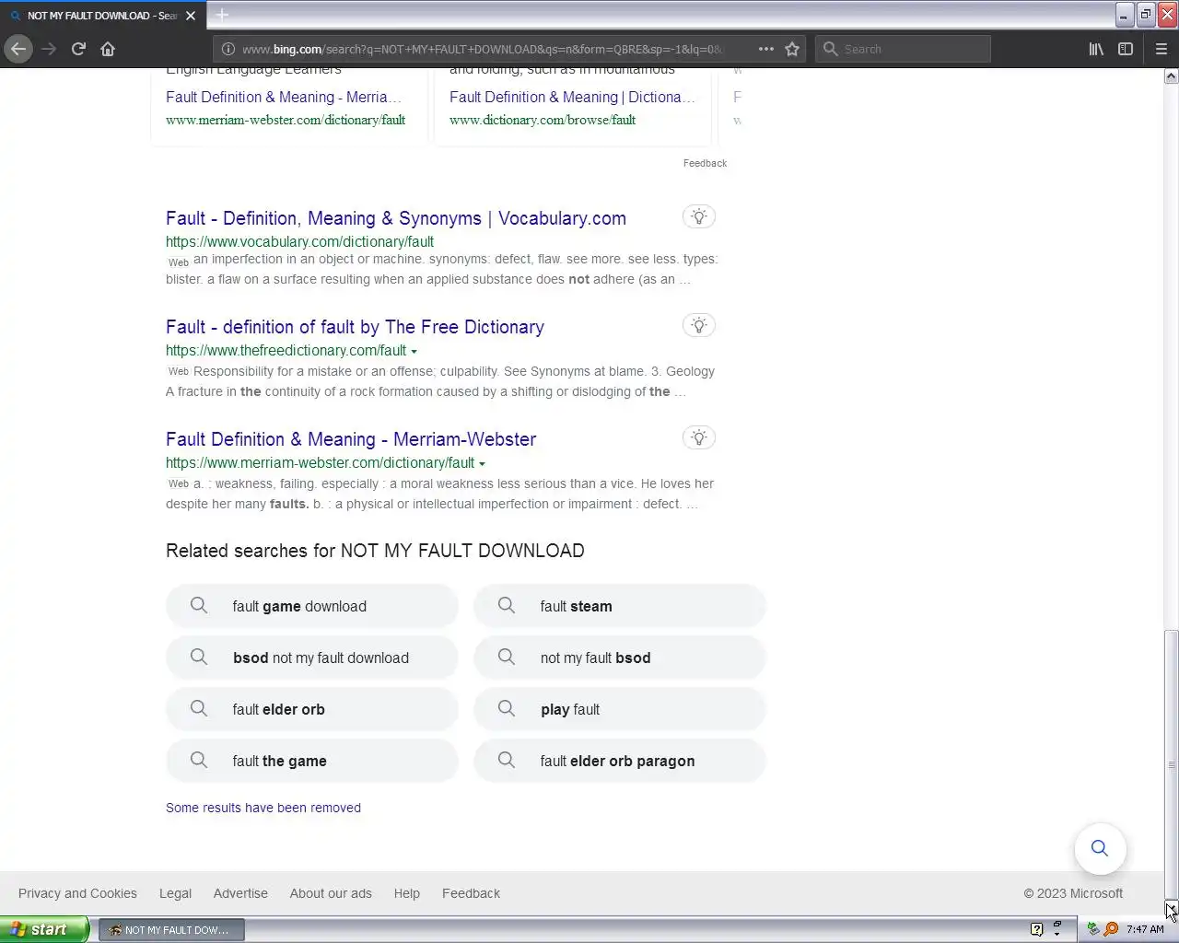Open the Library icon in toolbar
The height and width of the screenshot is (943, 1179).
(x=1096, y=49)
